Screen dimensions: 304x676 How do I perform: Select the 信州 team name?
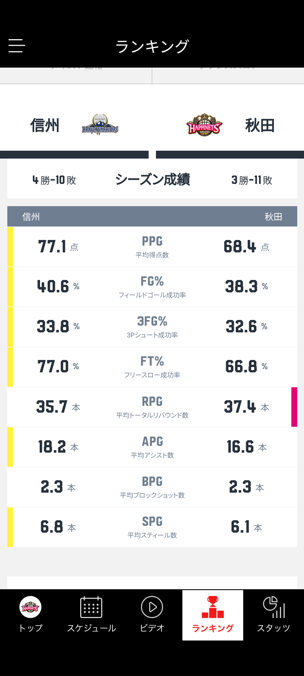click(45, 125)
